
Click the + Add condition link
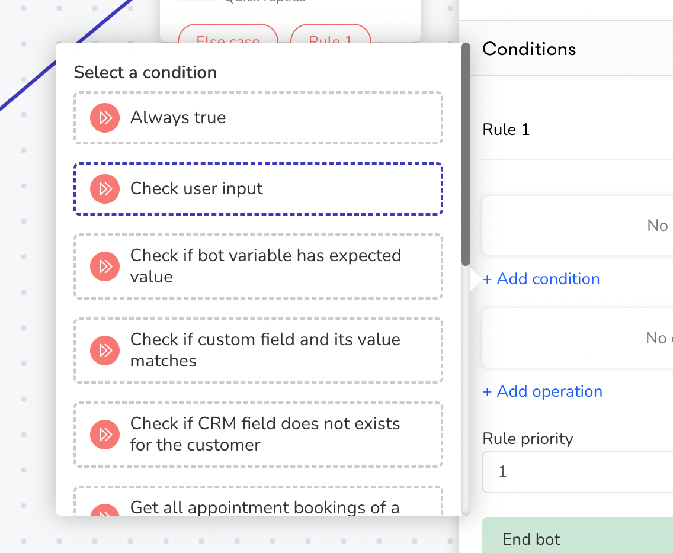coord(541,279)
